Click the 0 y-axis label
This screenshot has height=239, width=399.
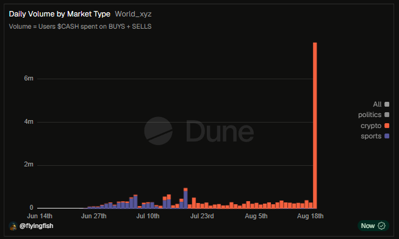pos(31,207)
